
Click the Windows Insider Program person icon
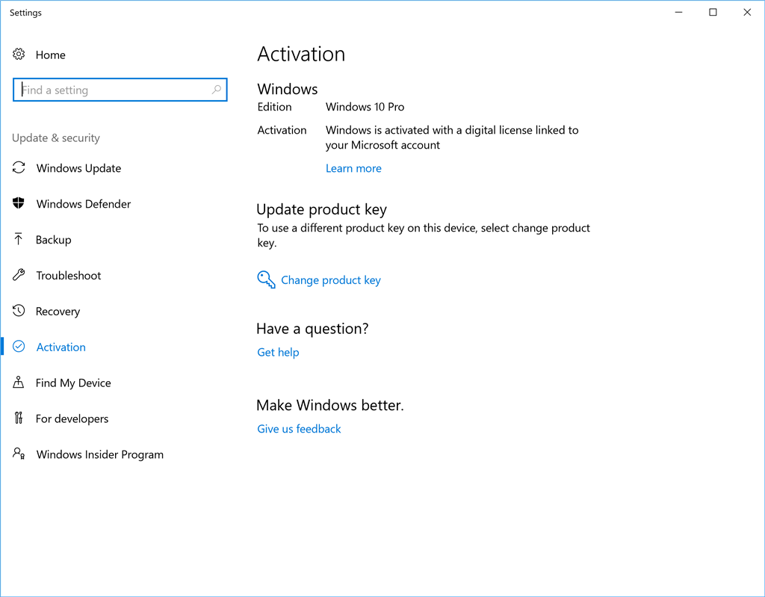pos(19,454)
